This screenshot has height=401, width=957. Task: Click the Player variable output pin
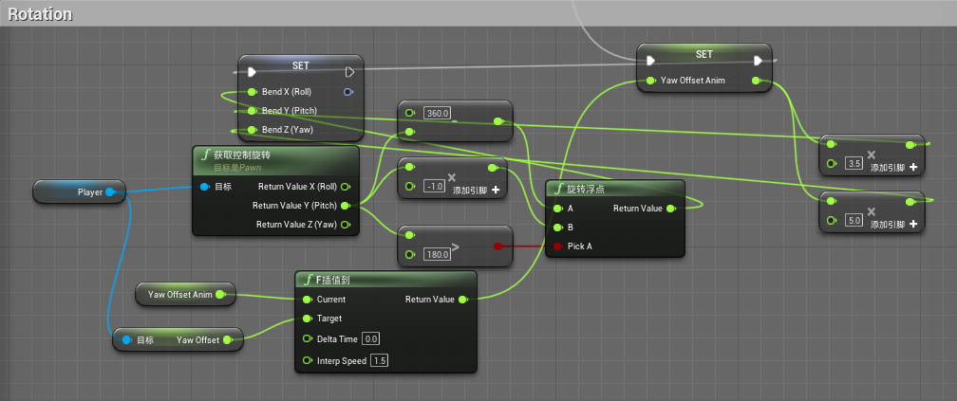[x=110, y=192]
